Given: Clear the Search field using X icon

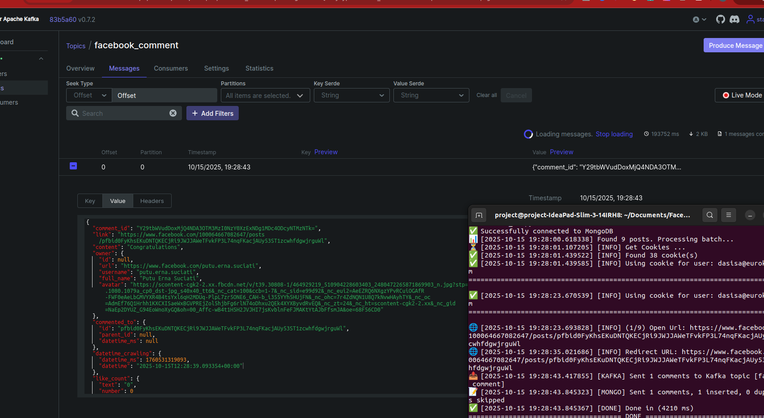Looking at the screenshot, I should pyautogui.click(x=173, y=114).
